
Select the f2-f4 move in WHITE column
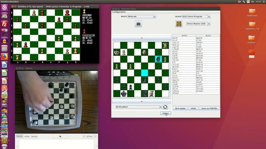pyautogui.click(x=184, y=73)
